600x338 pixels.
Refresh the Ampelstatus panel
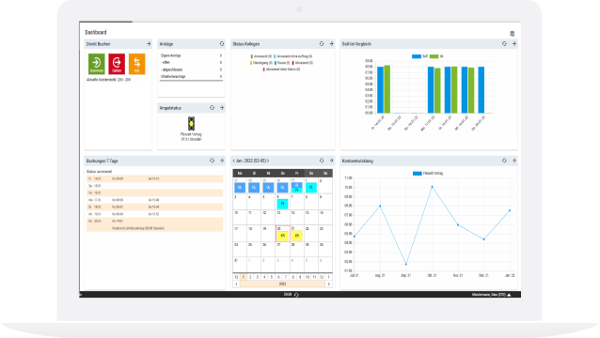tap(212, 108)
